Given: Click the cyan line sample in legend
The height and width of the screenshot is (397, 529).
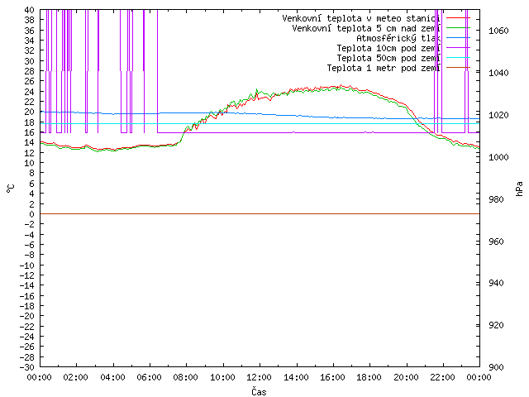Looking at the screenshot, I should tap(458, 58).
